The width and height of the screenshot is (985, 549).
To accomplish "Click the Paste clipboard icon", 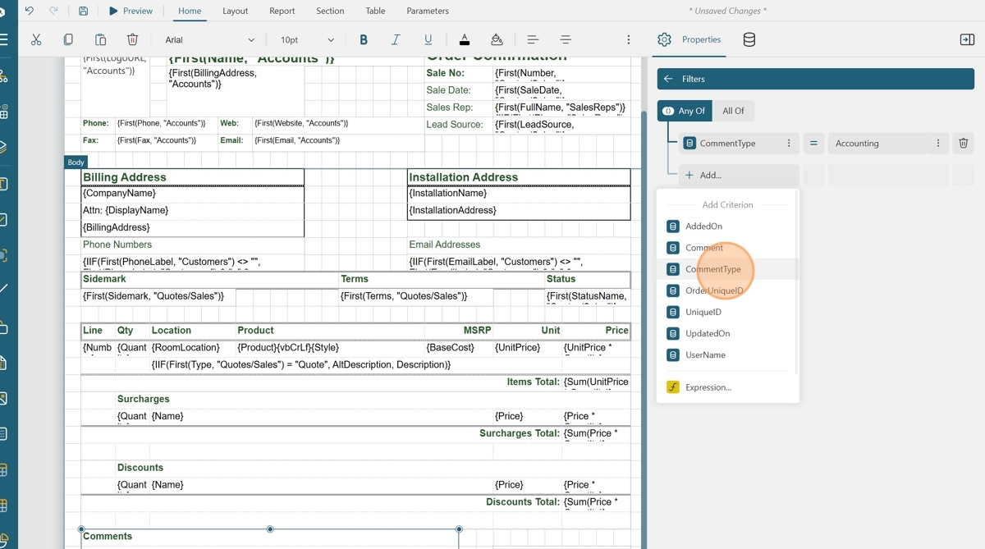I will [x=100, y=39].
